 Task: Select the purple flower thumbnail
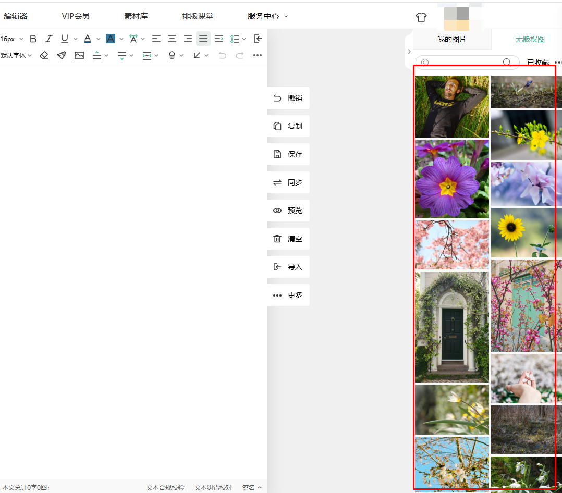coord(451,179)
